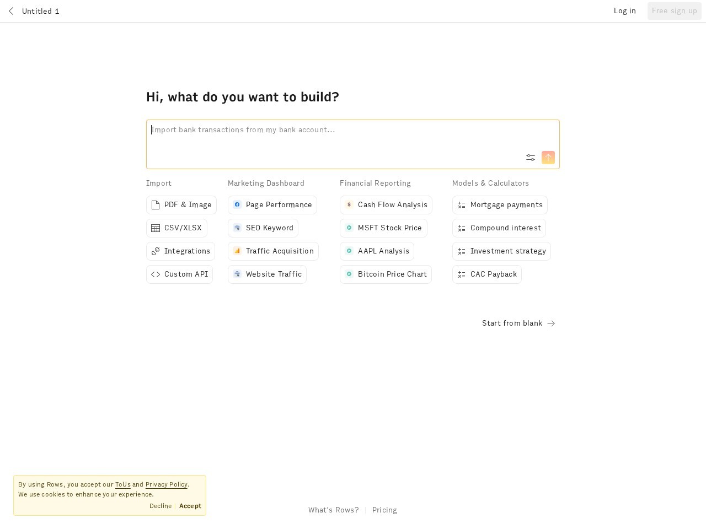Open Traffic Acquisition template
This screenshot has height=529, width=706.
(x=273, y=251)
